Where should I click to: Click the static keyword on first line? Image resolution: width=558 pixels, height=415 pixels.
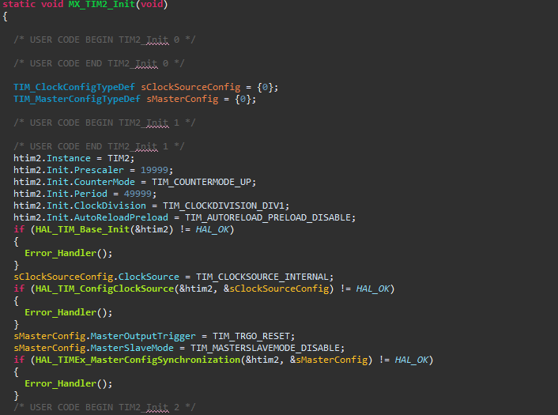click(19, 5)
